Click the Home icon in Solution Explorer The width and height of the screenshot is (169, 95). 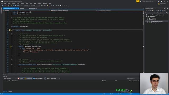pyautogui.click(x=150, y=11)
